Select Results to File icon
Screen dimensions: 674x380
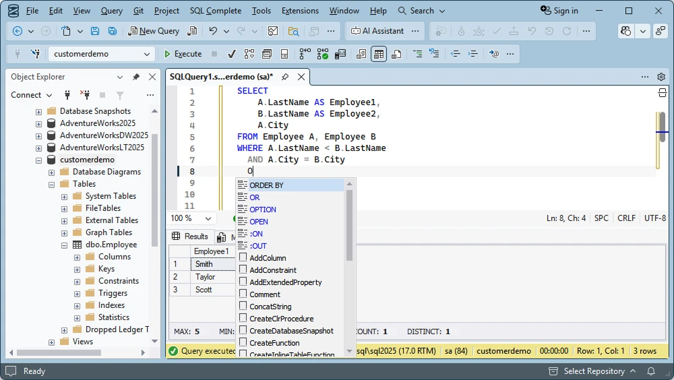point(396,54)
